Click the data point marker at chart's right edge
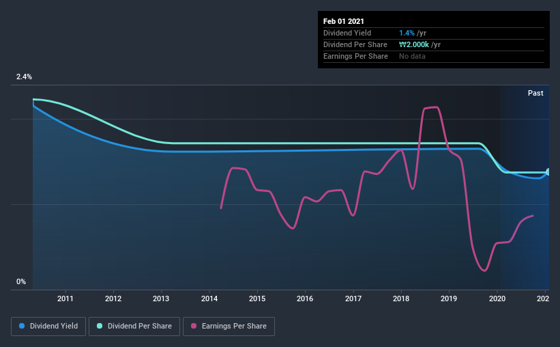 pos(548,172)
